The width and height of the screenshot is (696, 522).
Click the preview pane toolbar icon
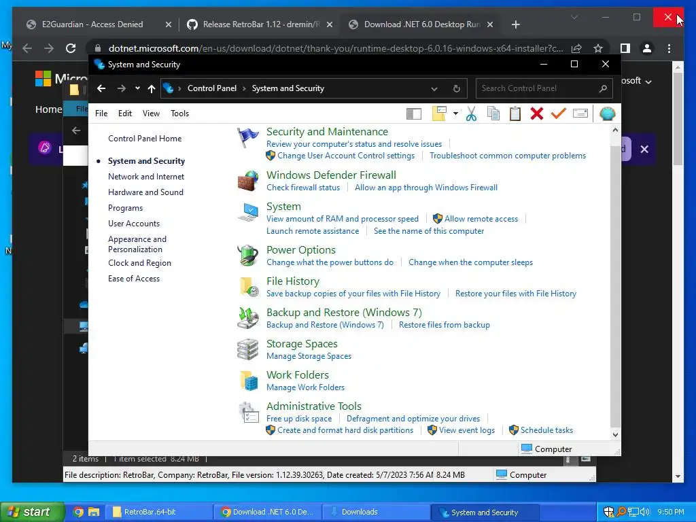tap(414, 114)
